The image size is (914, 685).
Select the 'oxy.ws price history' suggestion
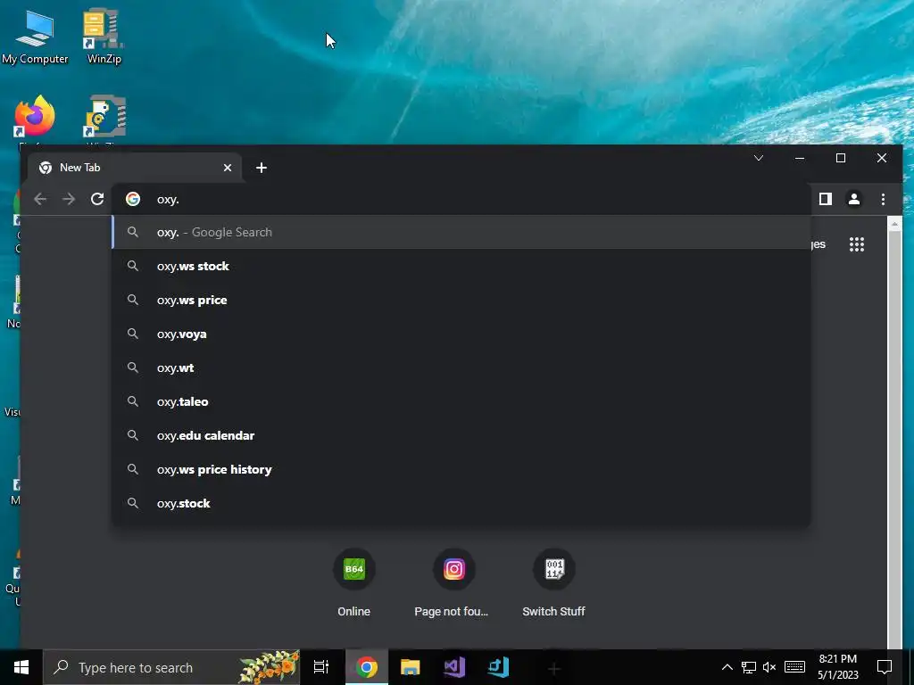pyautogui.click(x=461, y=469)
